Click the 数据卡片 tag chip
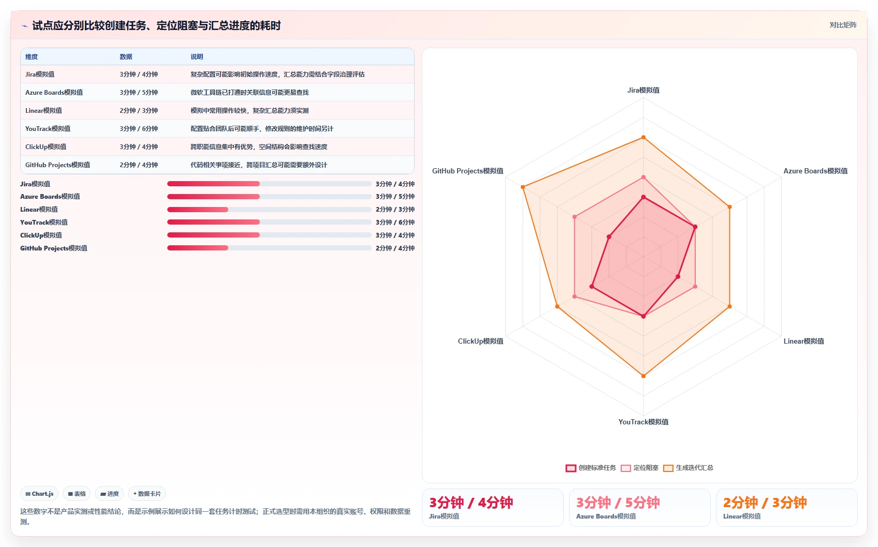 [x=147, y=494]
